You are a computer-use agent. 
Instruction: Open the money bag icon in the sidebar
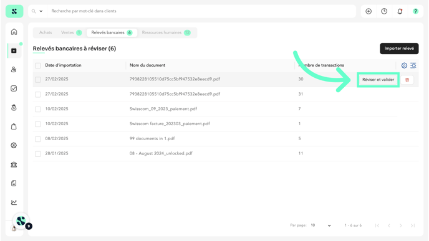(14, 107)
